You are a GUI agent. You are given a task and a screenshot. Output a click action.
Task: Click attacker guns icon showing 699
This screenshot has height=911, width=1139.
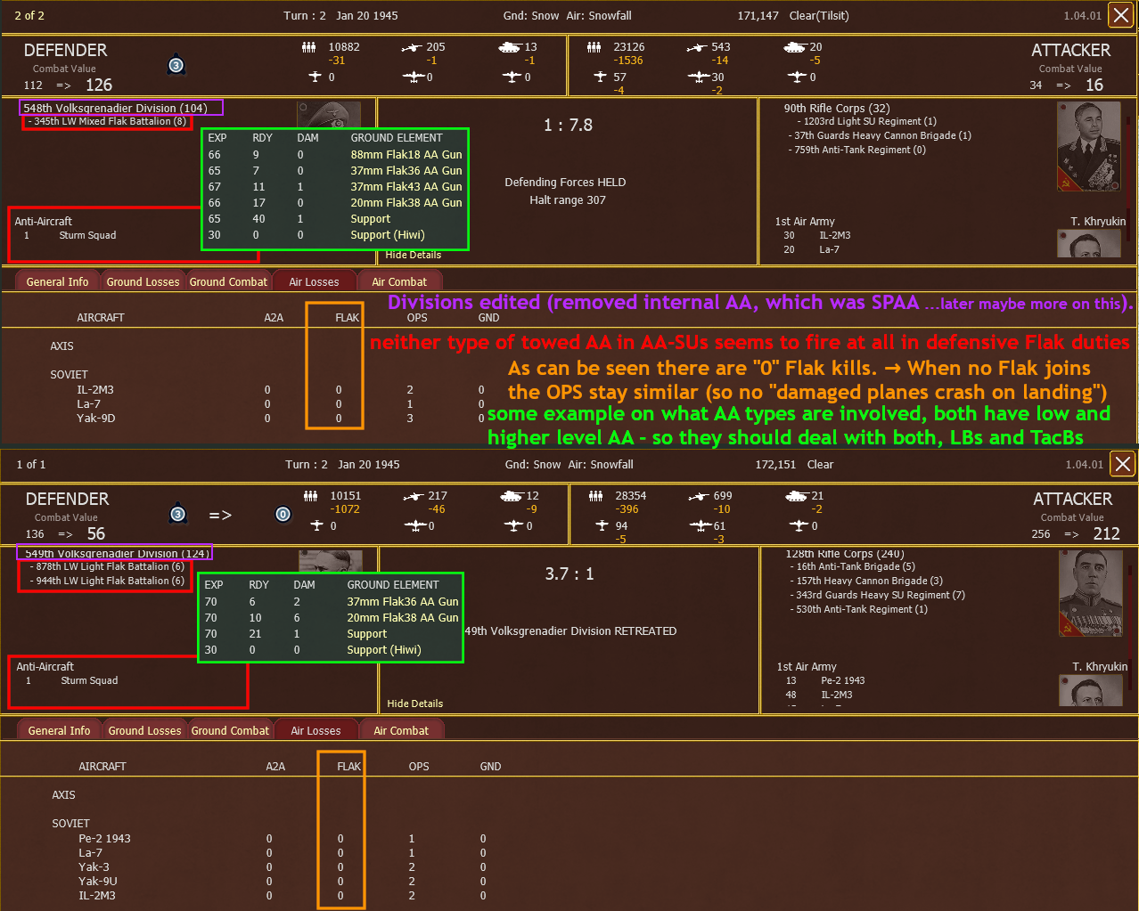click(700, 496)
